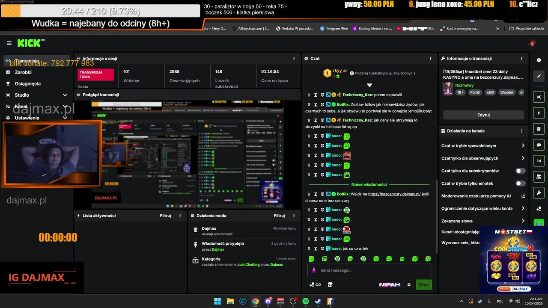Toggle Czat tylko dla subskrybentów switch
548x308 pixels.
click(x=521, y=171)
